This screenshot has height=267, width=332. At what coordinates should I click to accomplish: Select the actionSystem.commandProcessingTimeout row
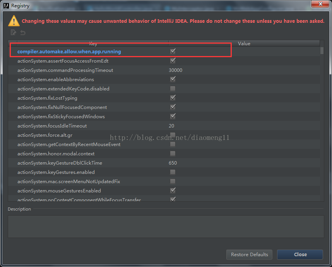(164, 70)
